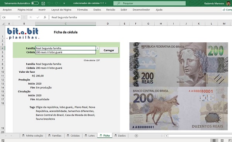Expand the Name Box dropdown arrow
Image resolution: width=232 pixels, height=142 pixels.
pos(19,17)
